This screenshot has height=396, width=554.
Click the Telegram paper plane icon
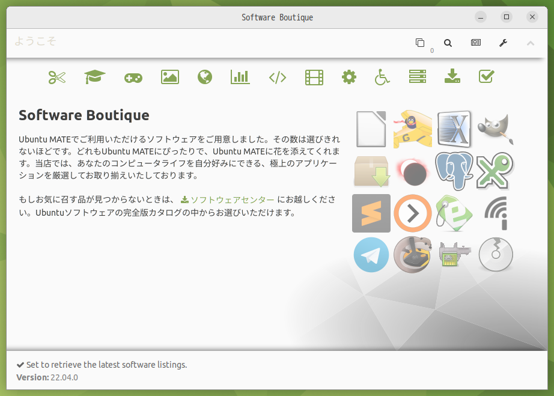point(371,255)
